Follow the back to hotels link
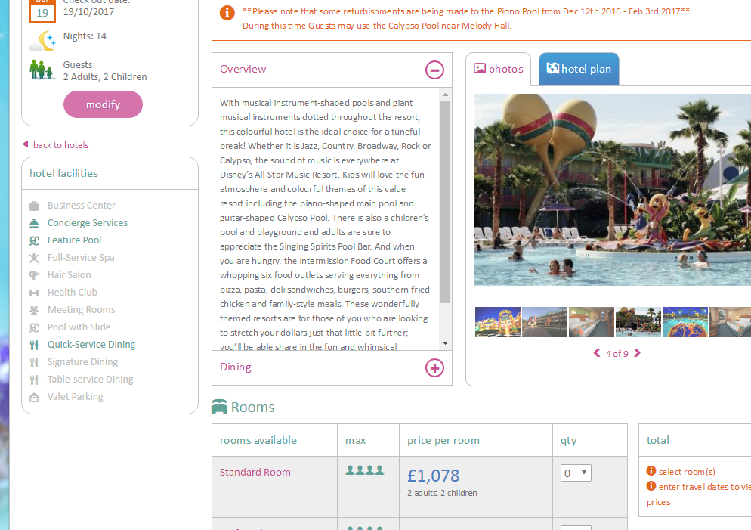 (60, 145)
